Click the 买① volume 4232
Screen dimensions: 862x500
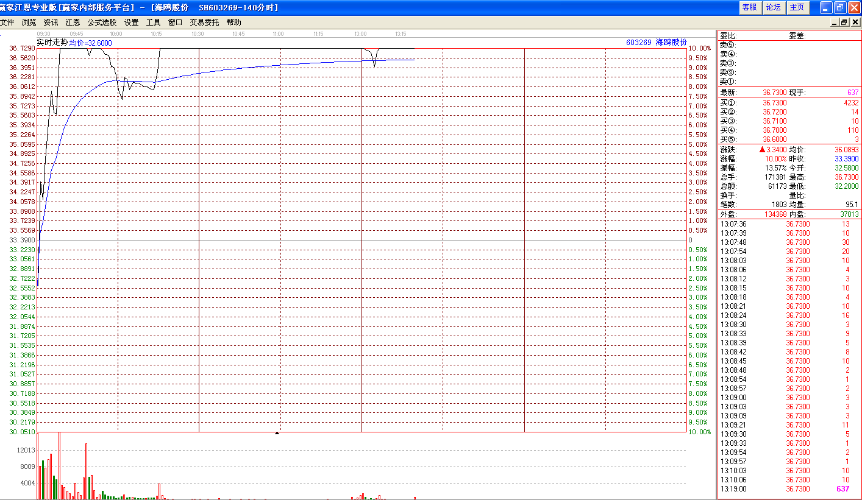tap(851, 103)
